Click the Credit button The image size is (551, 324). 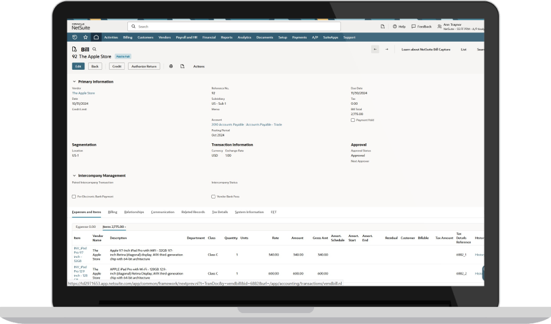(x=117, y=66)
